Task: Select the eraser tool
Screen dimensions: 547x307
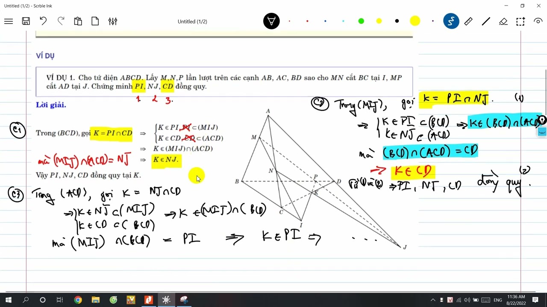Action: point(503,21)
